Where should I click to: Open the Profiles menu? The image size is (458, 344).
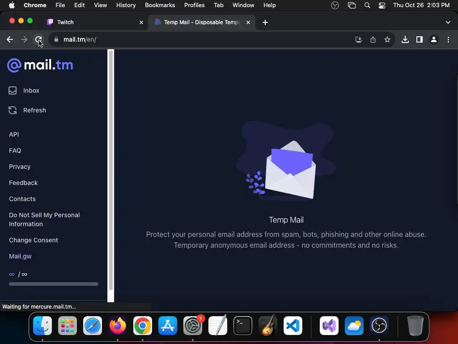[195, 5]
